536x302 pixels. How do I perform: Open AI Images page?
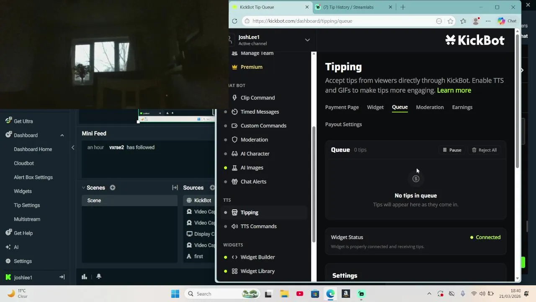point(252,167)
